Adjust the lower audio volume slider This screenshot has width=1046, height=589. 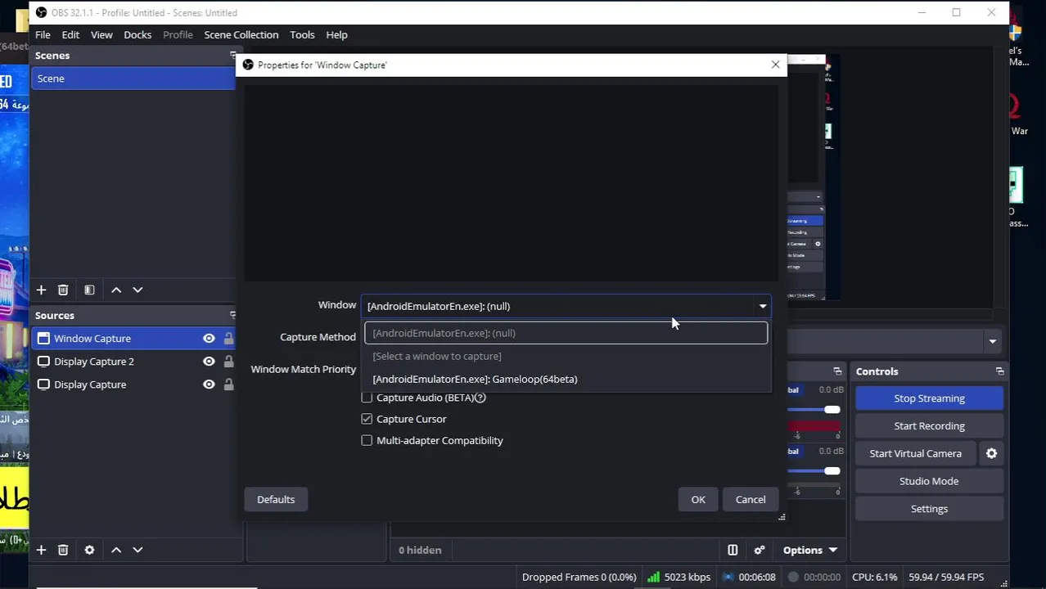(832, 470)
